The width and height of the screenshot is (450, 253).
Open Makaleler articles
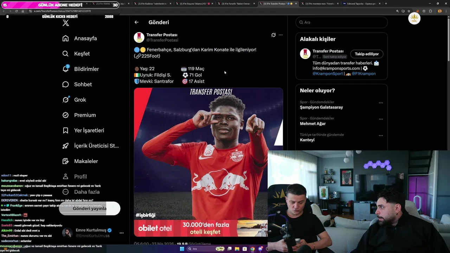tap(80, 161)
